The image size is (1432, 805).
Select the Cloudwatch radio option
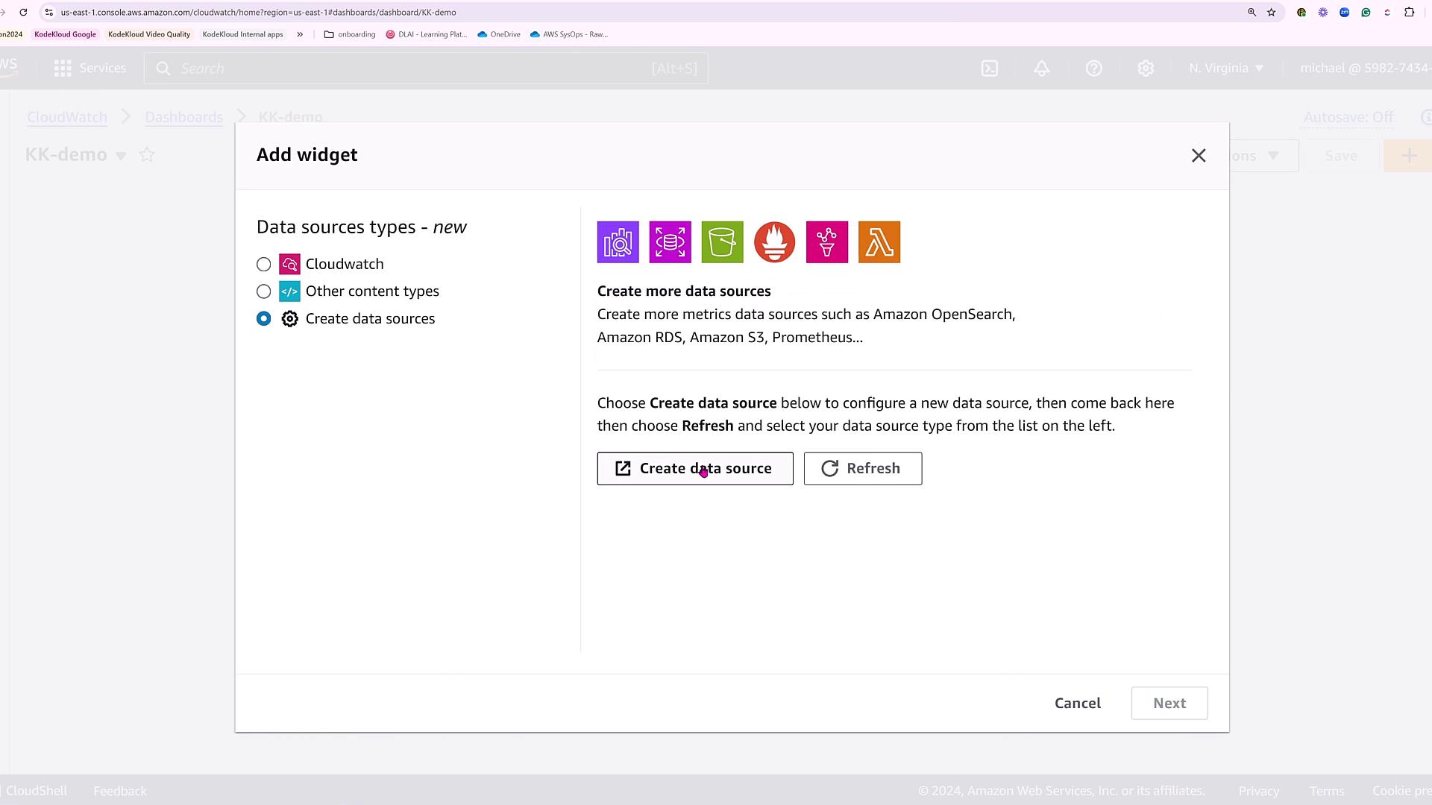pos(263,265)
